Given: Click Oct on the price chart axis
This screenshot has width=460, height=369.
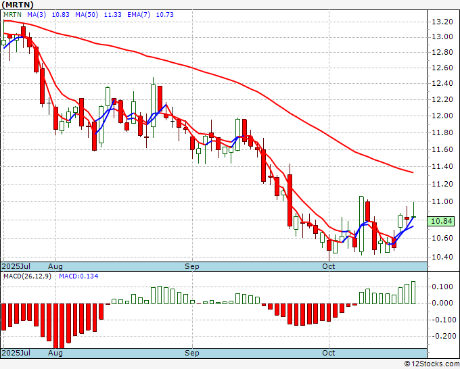Looking at the screenshot, I should tap(329, 266).
